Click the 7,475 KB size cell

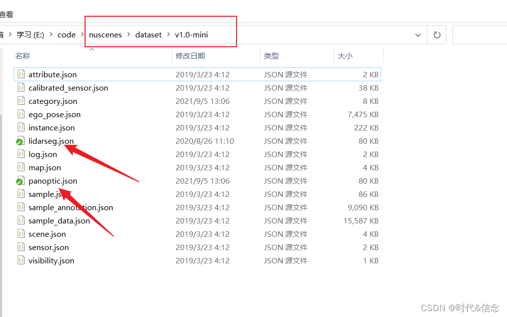click(x=363, y=114)
